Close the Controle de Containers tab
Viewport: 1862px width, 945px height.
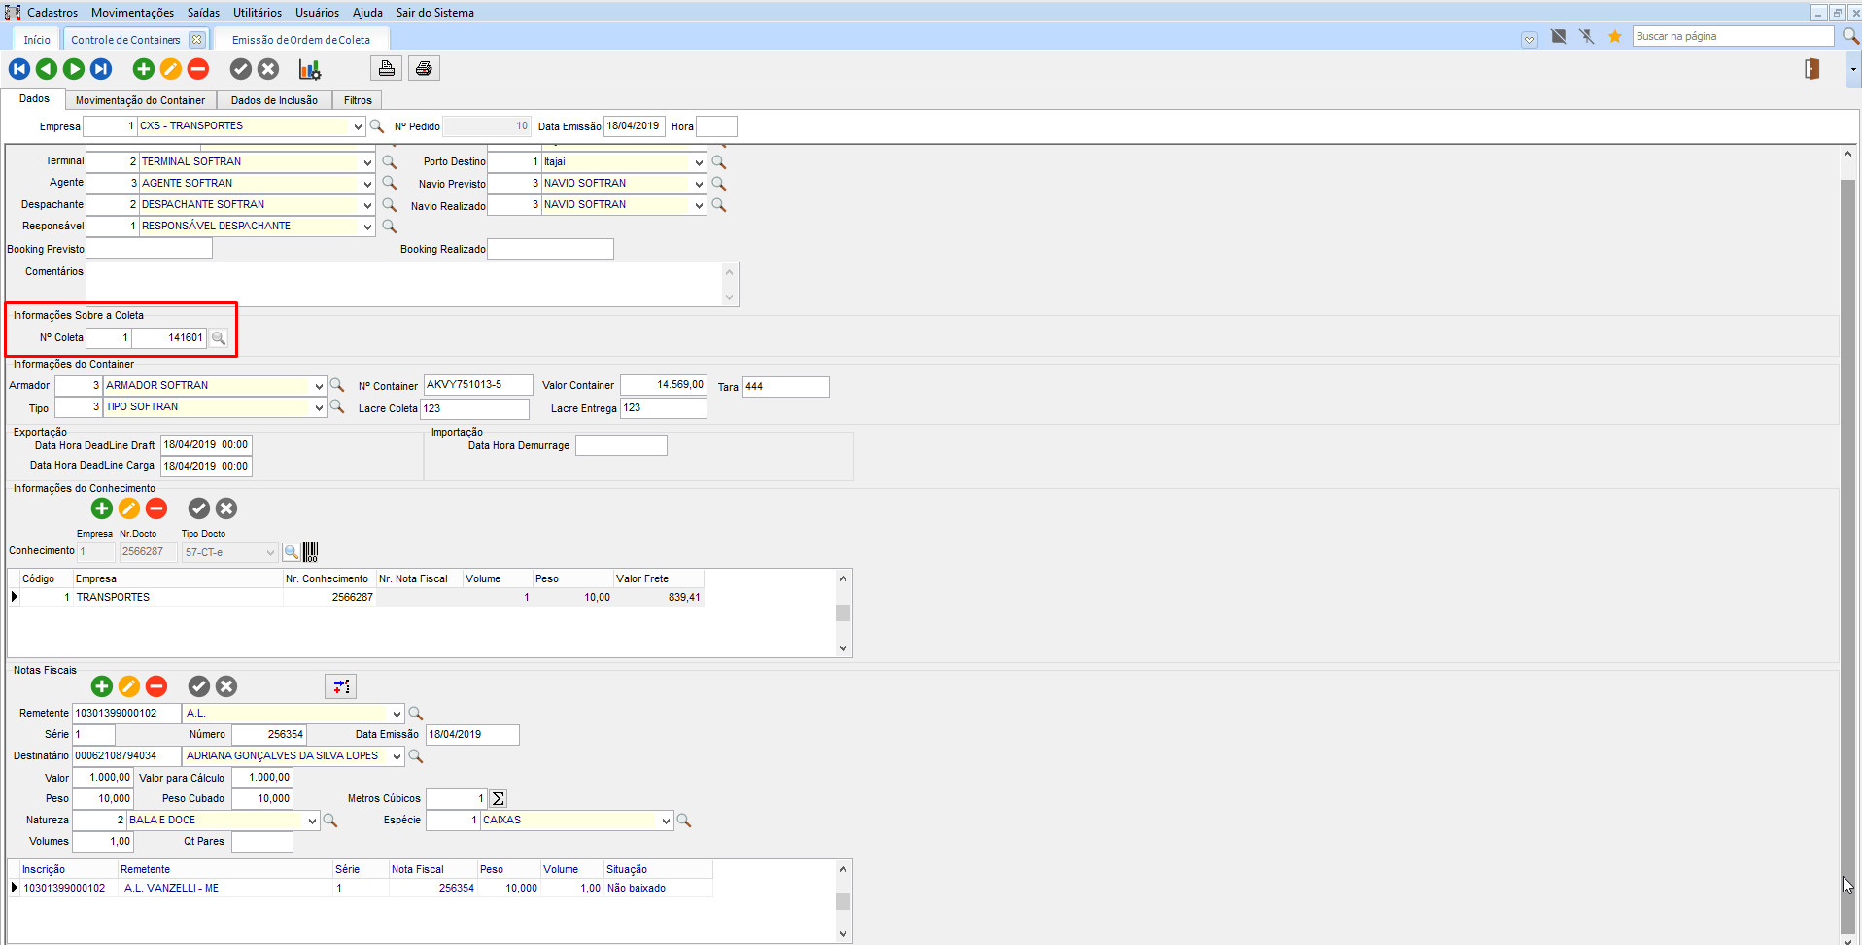coord(197,40)
